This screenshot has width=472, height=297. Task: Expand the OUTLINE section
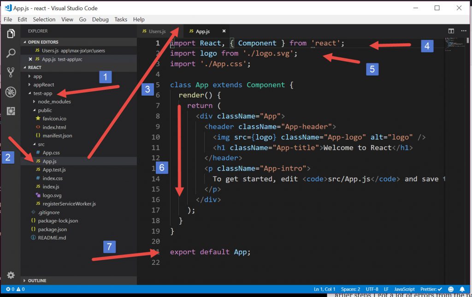click(x=37, y=280)
